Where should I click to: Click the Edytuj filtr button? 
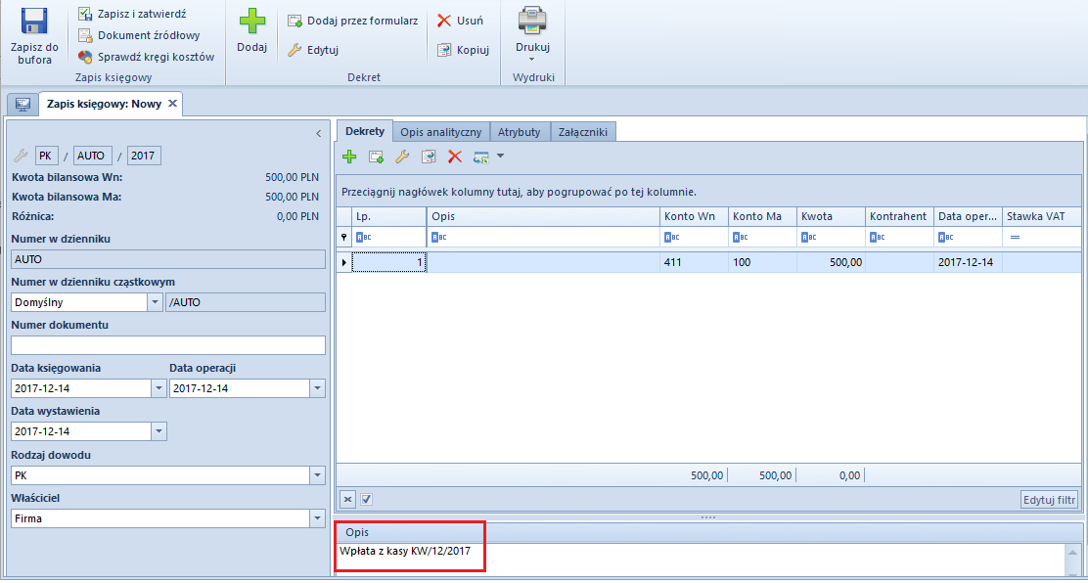click(1050, 499)
